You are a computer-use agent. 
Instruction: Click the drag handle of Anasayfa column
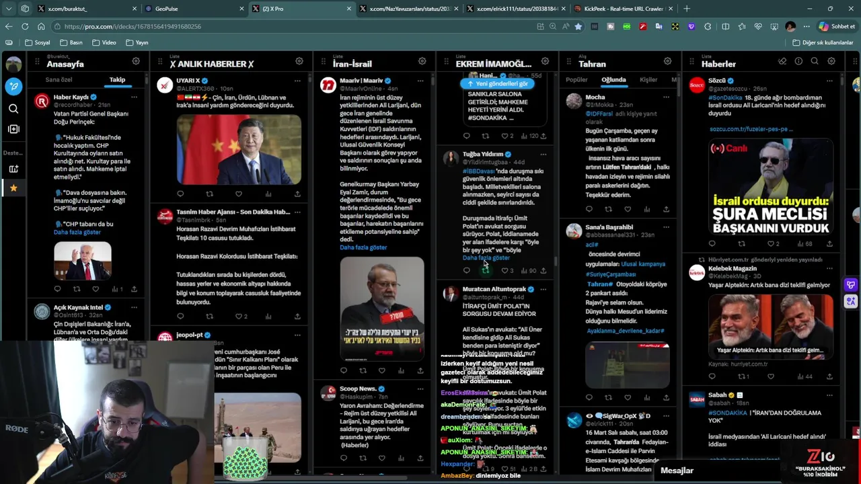coord(38,62)
